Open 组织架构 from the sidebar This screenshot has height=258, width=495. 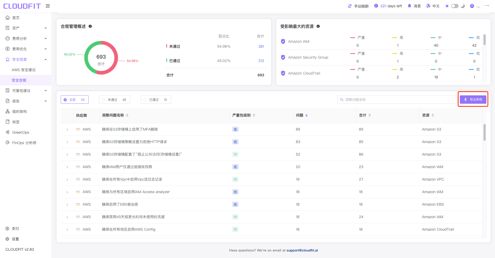click(26, 111)
